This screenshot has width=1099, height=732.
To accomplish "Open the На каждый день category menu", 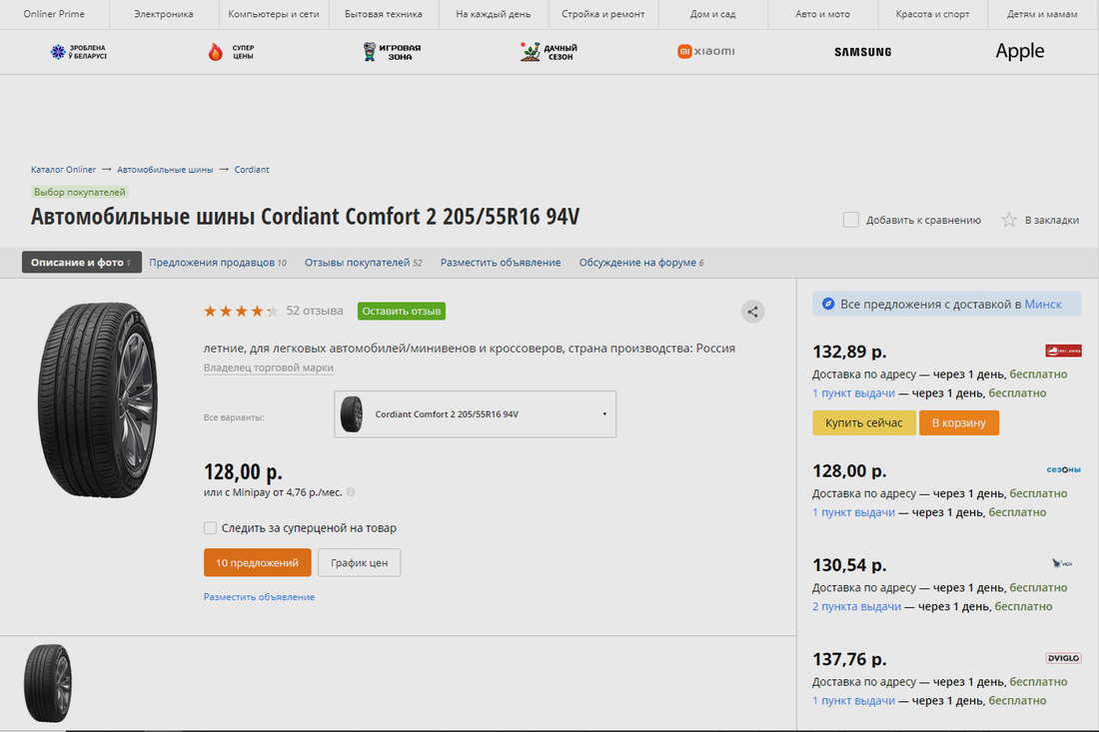I will [494, 14].
